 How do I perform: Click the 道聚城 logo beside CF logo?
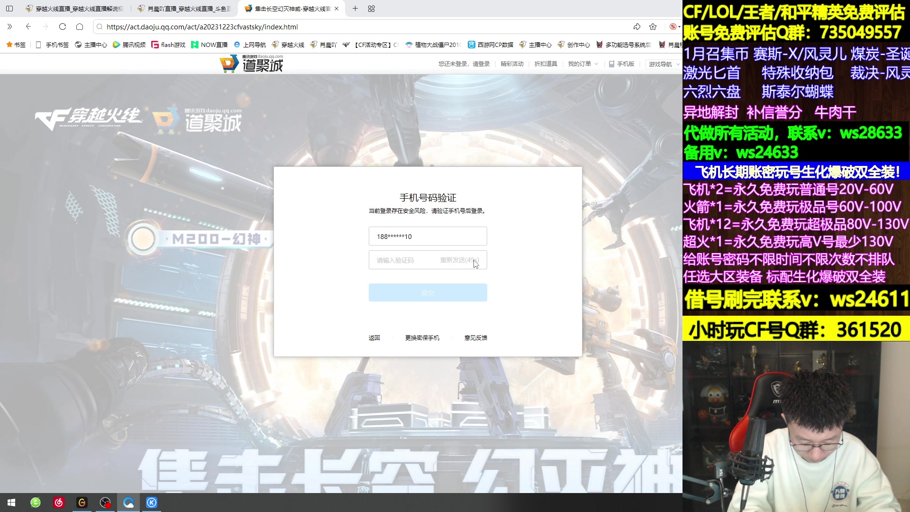coord(197,120)
